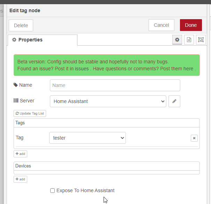Switch to the Properties tab

pos(42,40)
